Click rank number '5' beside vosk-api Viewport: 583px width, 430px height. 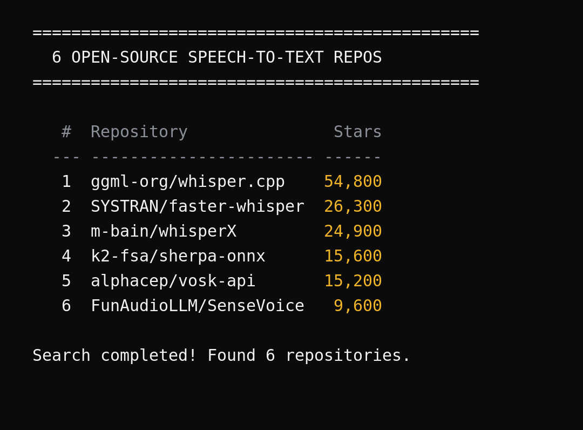[66, 281]
